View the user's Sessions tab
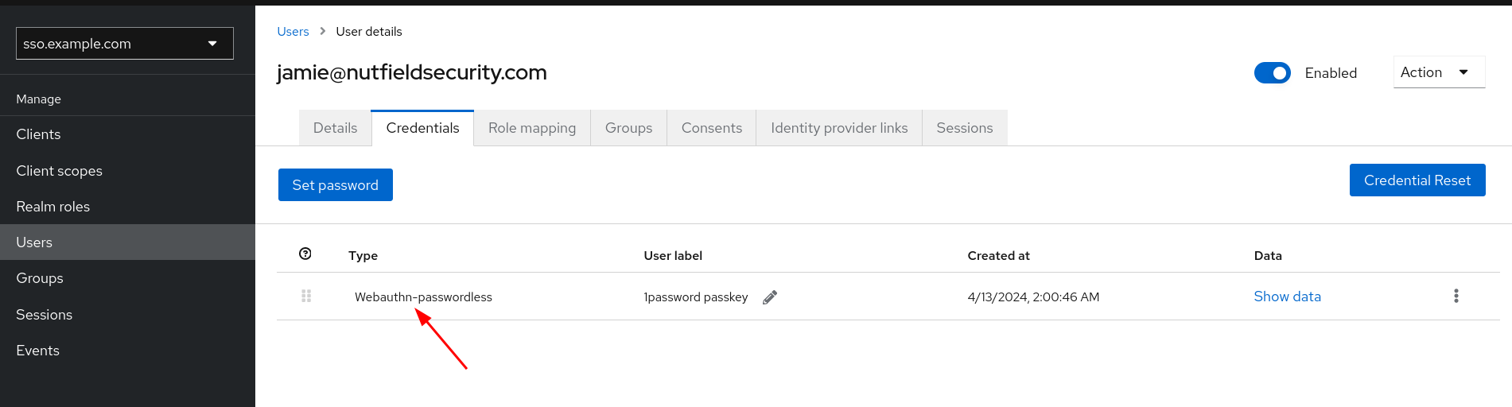 964,128
